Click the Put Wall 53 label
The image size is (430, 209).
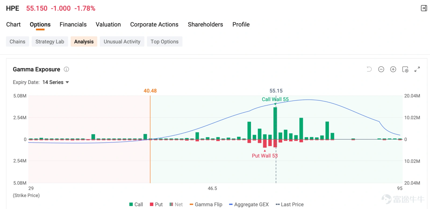pos(265,156)
